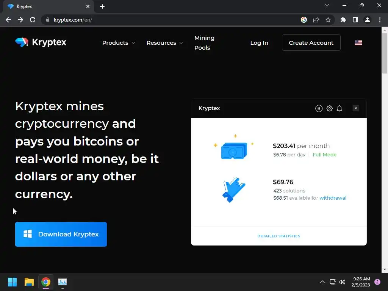Expand the Products dropdown menu
388x291 pixels.
119,43
